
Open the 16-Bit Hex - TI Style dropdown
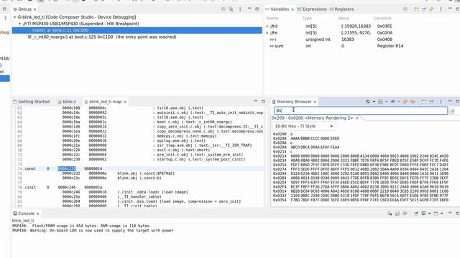304,126
